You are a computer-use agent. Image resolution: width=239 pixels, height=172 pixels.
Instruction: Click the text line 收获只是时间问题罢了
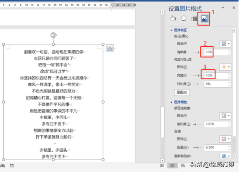53,58
